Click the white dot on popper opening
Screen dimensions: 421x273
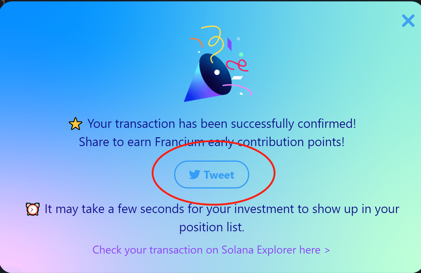tap(217, 72)
